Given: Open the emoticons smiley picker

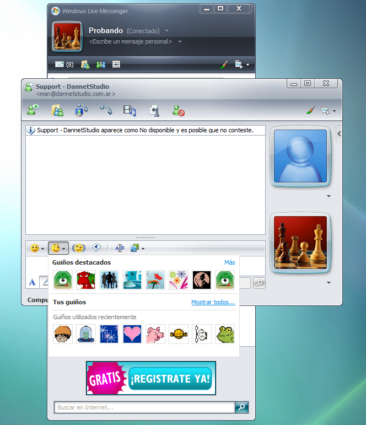Looking at the screenshot, I should pos(35,248).
